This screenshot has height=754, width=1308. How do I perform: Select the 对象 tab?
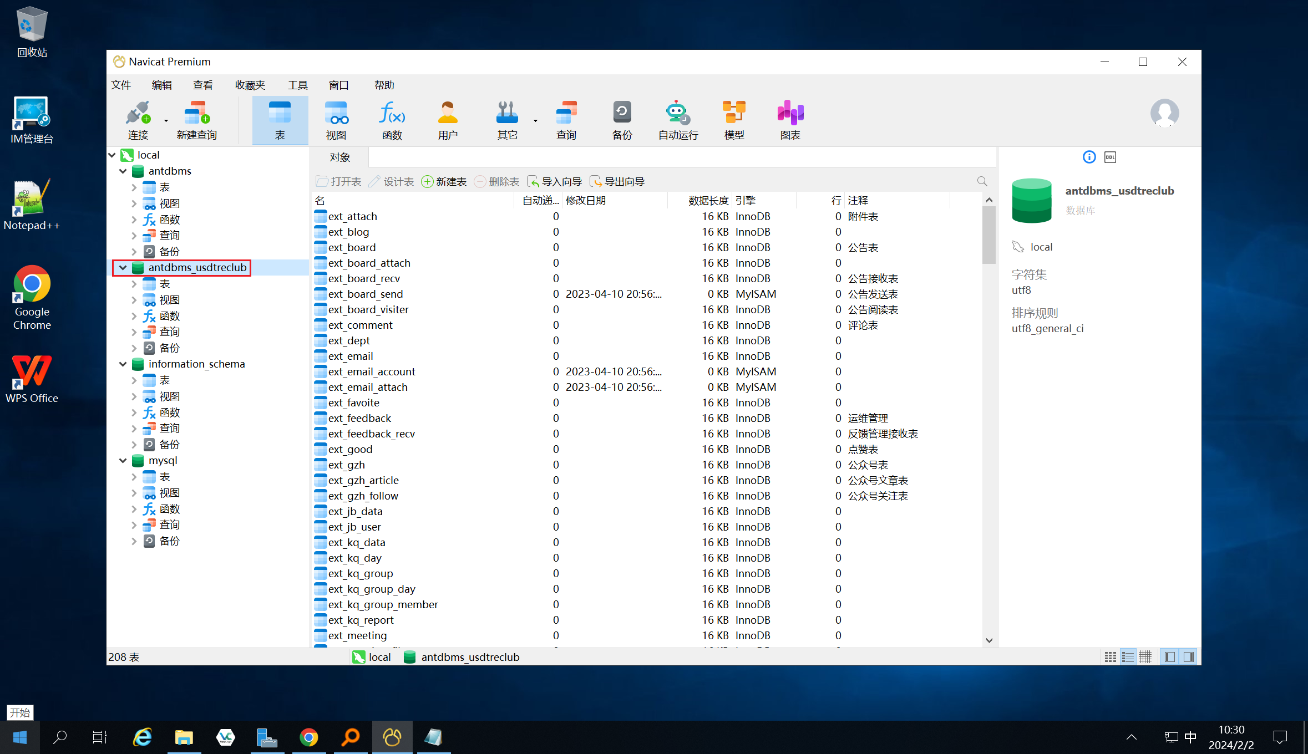pos(339,157)
